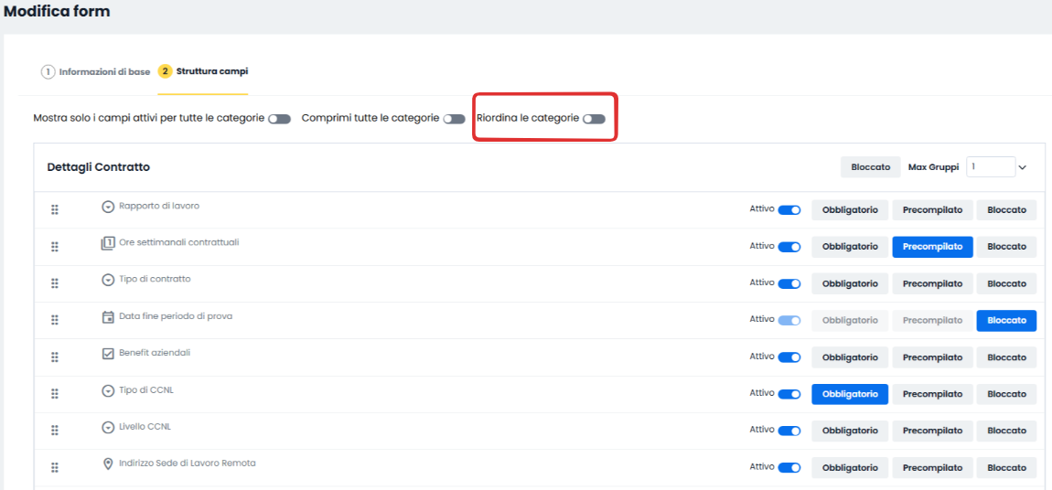Toggle Attivo switch for Benefit aziendali
Screen dimensions: 1052x490
click(x=789, y=357)
